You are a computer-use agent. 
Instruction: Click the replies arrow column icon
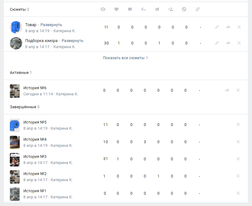[x=144, y=9]
